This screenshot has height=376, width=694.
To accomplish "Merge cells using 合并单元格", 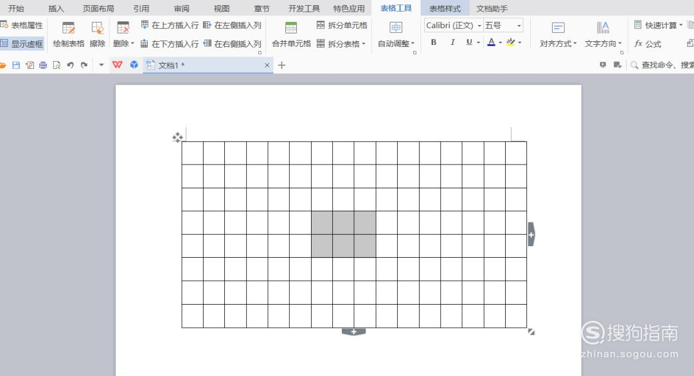I will click(290, 34).
